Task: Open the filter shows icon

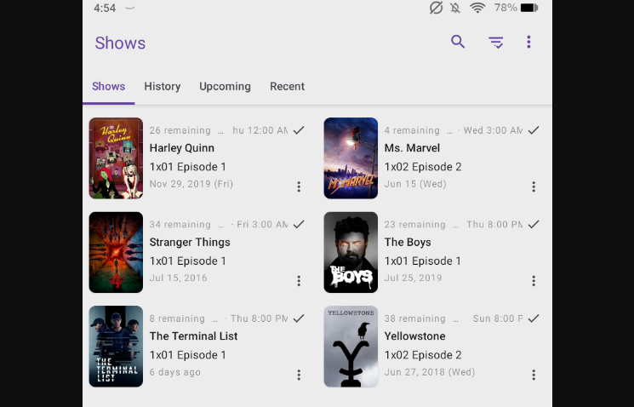Action: tap(496, 42)
